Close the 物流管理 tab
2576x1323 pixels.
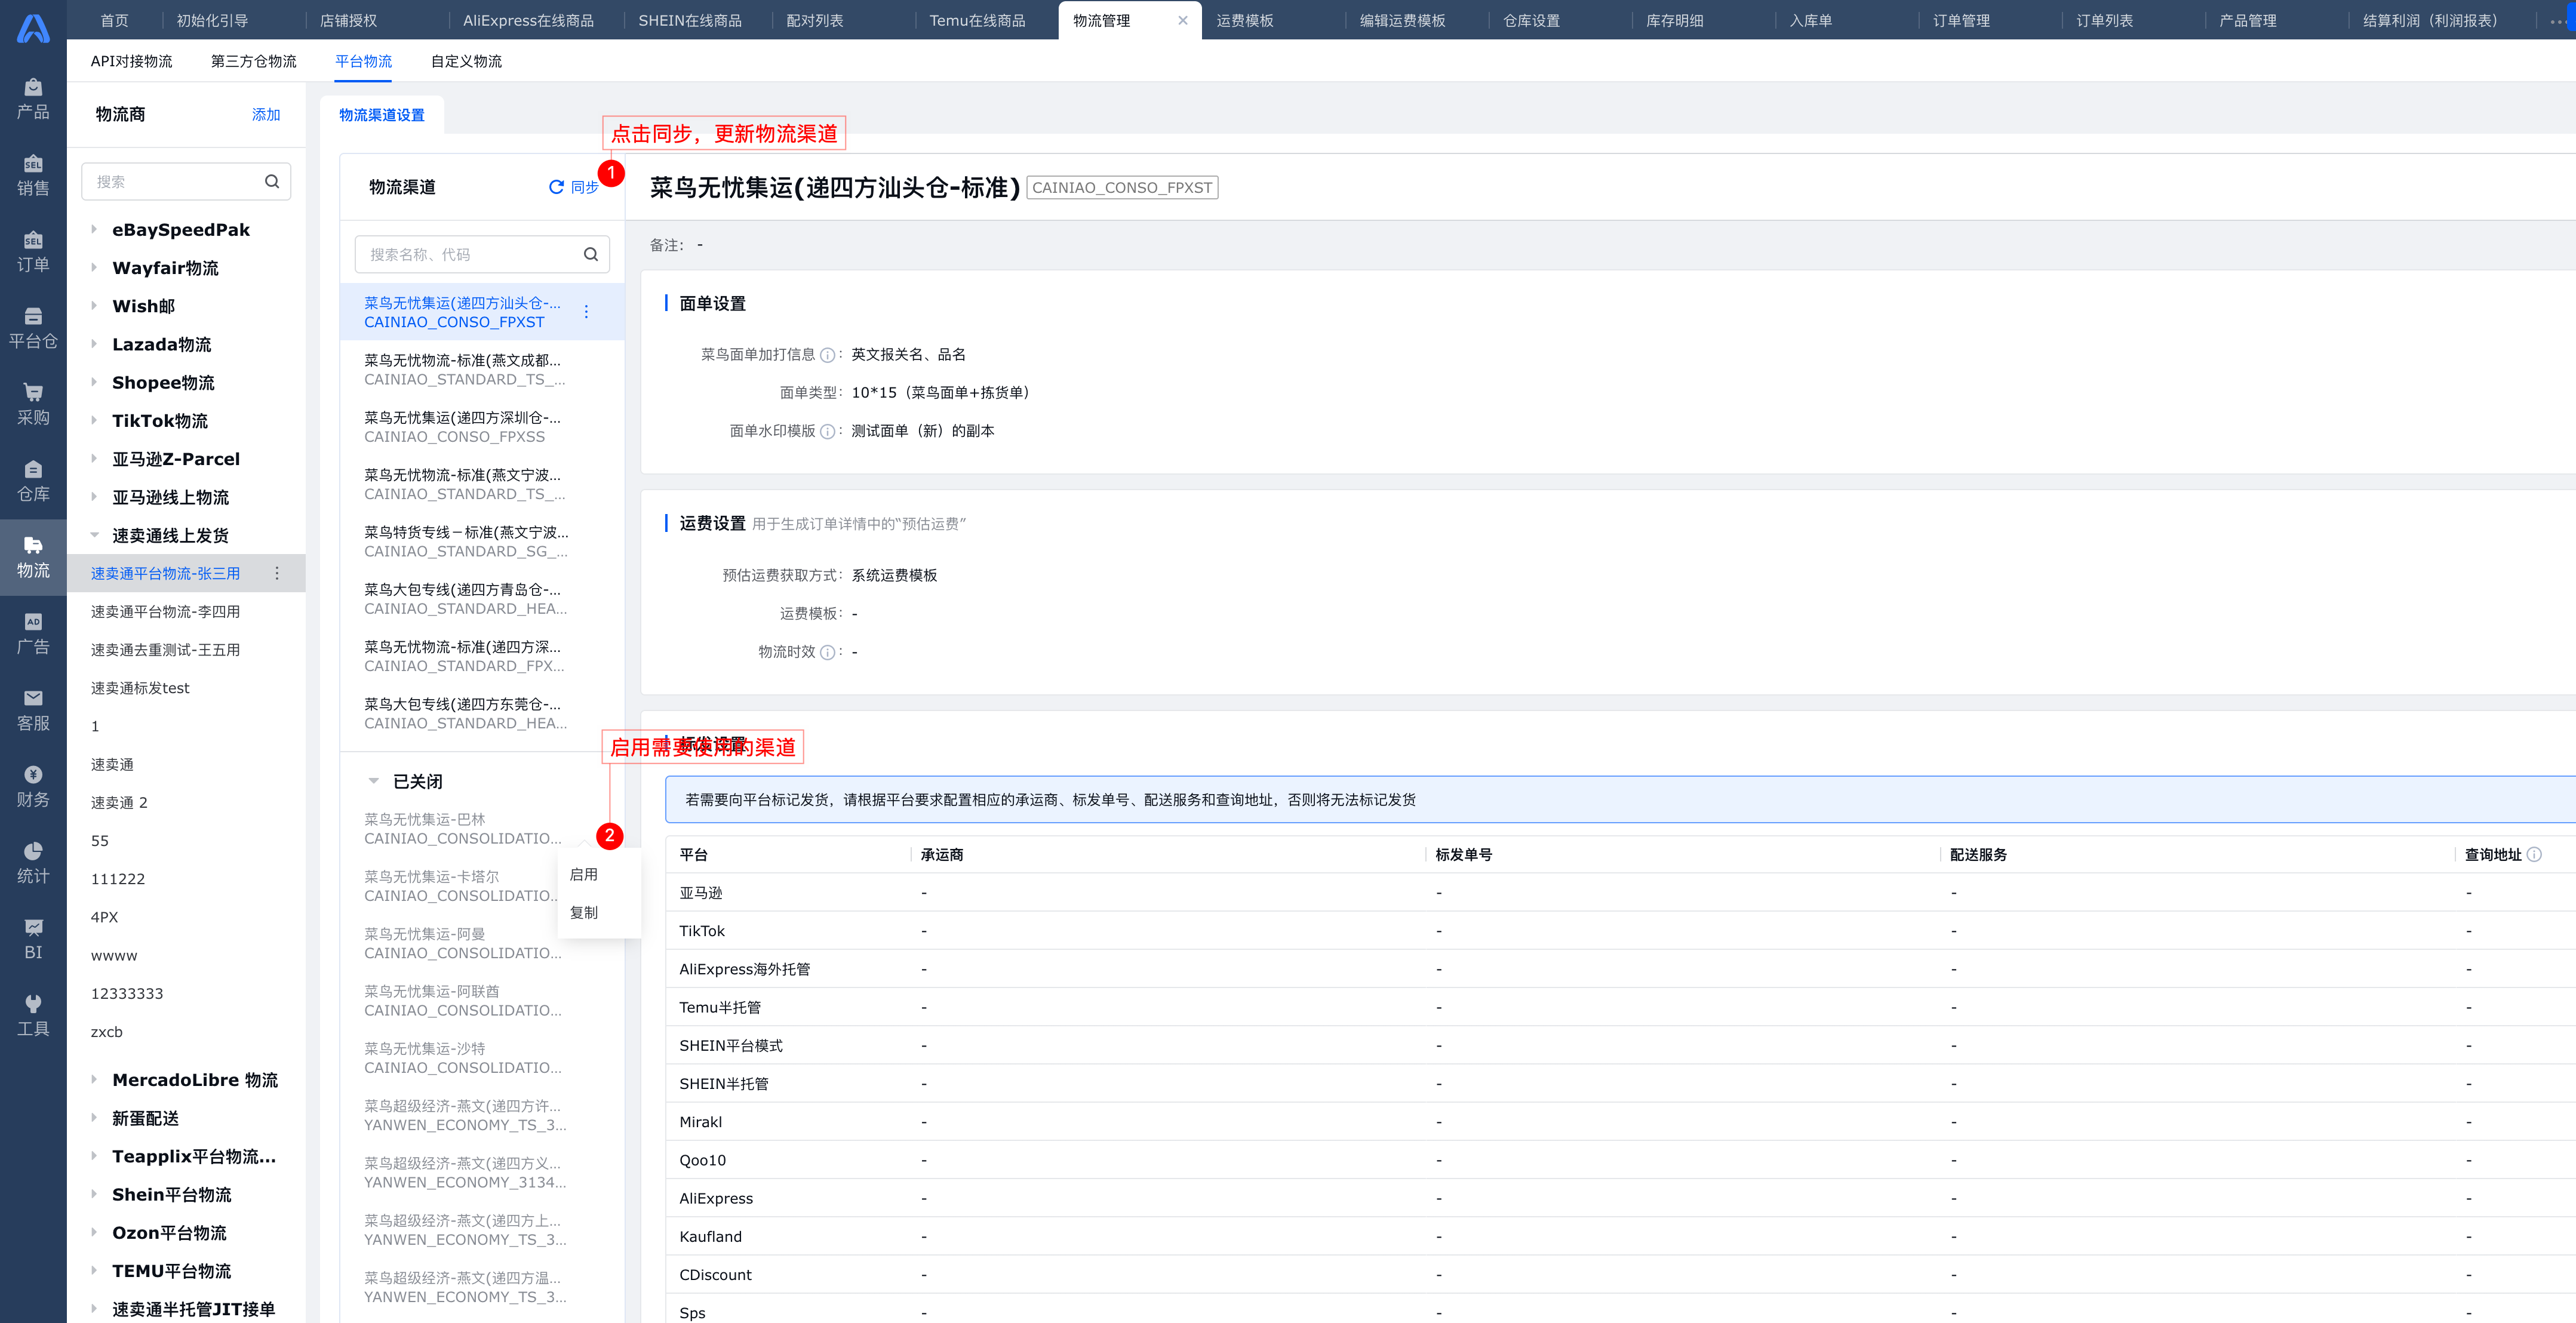click(1183, 20)
